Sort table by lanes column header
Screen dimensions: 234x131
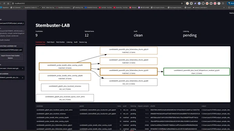click(119, 106)
